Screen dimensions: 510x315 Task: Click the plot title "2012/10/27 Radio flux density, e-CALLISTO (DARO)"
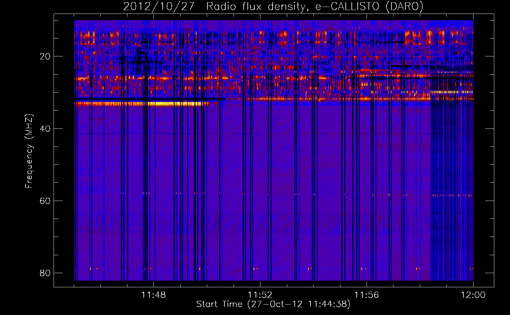(x=273, y=6)
